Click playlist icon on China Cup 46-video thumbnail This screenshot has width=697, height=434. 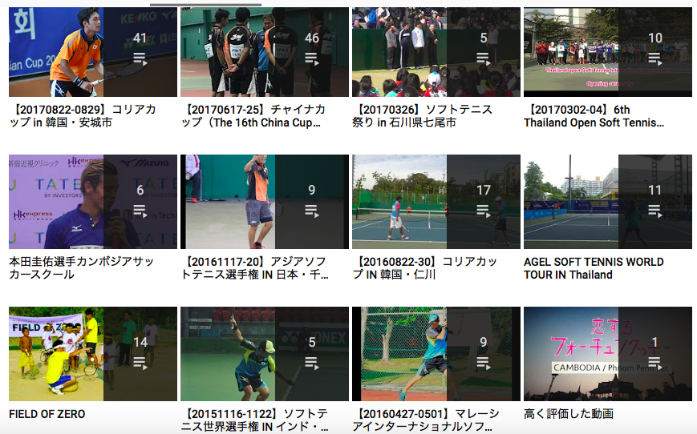312,58
